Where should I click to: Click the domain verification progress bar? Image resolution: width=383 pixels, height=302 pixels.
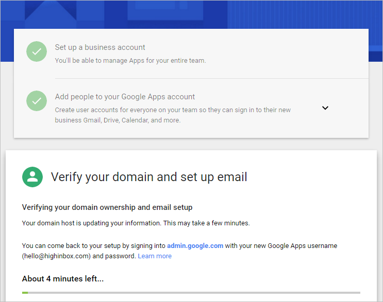pyautogui.click(x=191, y=293)
